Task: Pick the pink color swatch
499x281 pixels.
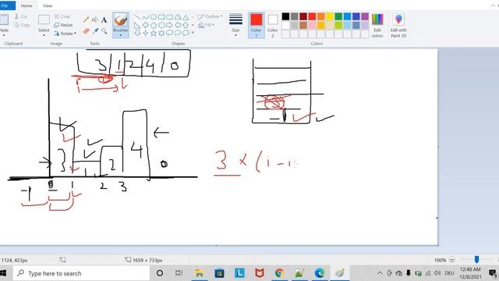Action: pyautogui.click(x=312, y=25)
